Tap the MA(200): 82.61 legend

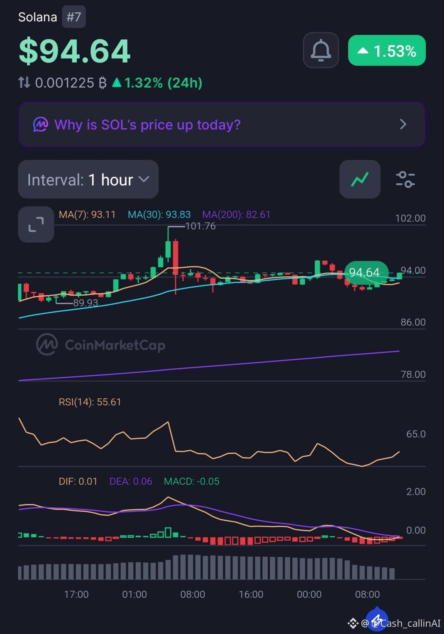(236, 215)
